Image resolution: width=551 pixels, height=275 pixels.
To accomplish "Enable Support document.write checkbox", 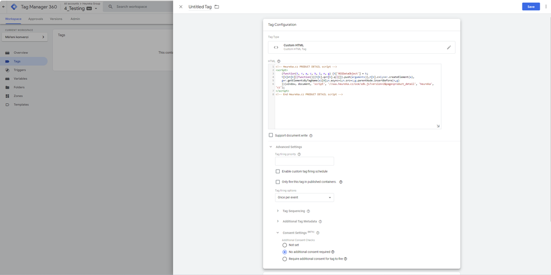I will [271, 135].
